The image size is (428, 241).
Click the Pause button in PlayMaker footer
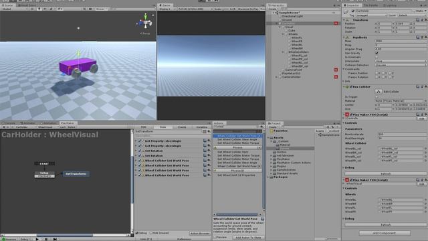click(46, 239)
